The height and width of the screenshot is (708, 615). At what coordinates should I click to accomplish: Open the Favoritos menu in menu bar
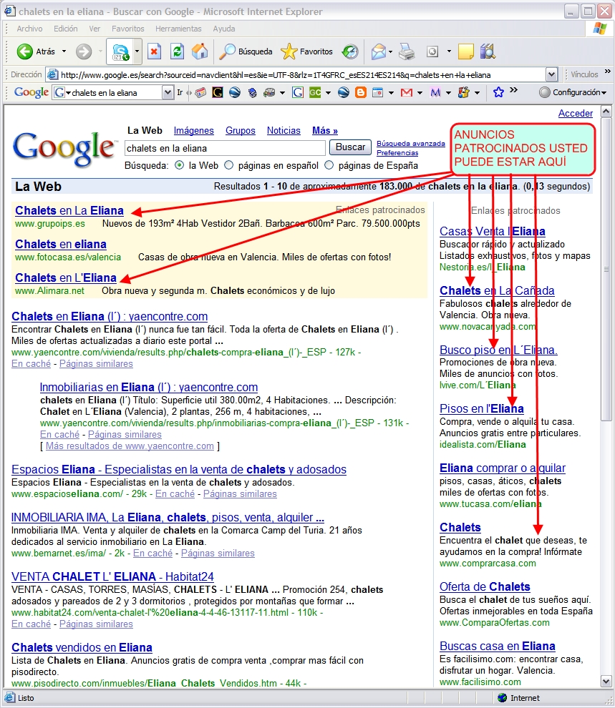pyautogui.click(x=128, y=29)
